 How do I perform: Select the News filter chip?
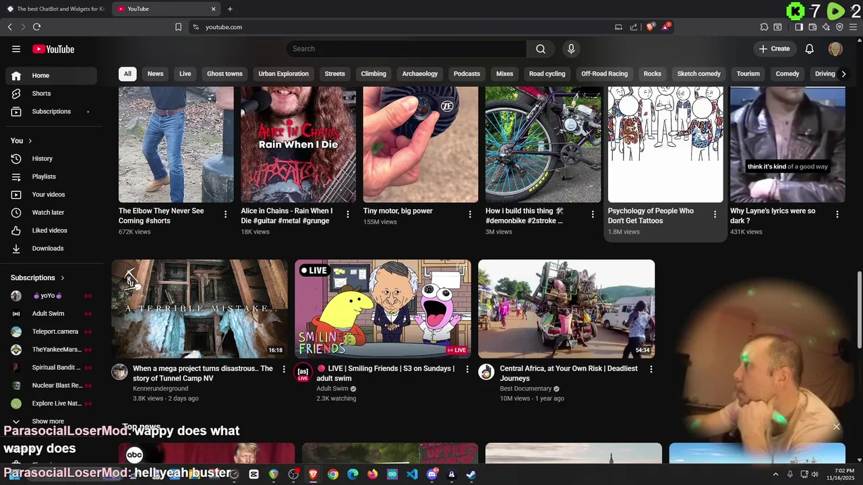click(x=155, y=74)
